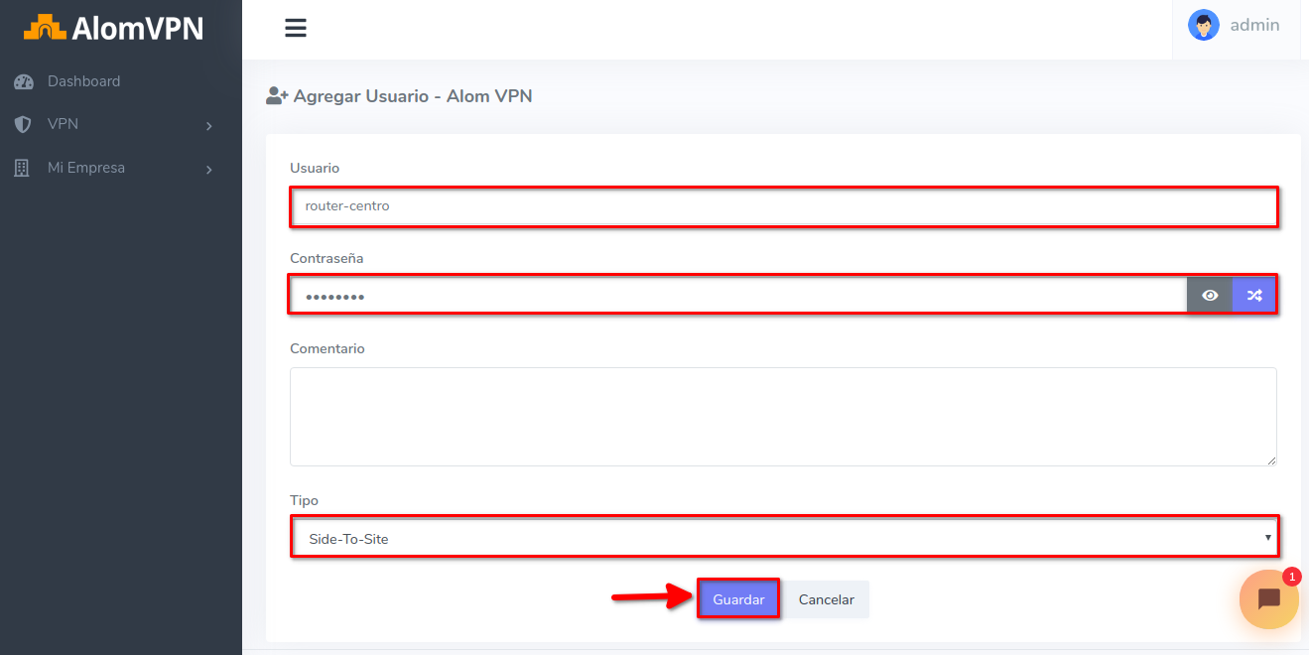Expand the VPN submenu chevron
1309x655 pixels.
click(x=208, y=126)
